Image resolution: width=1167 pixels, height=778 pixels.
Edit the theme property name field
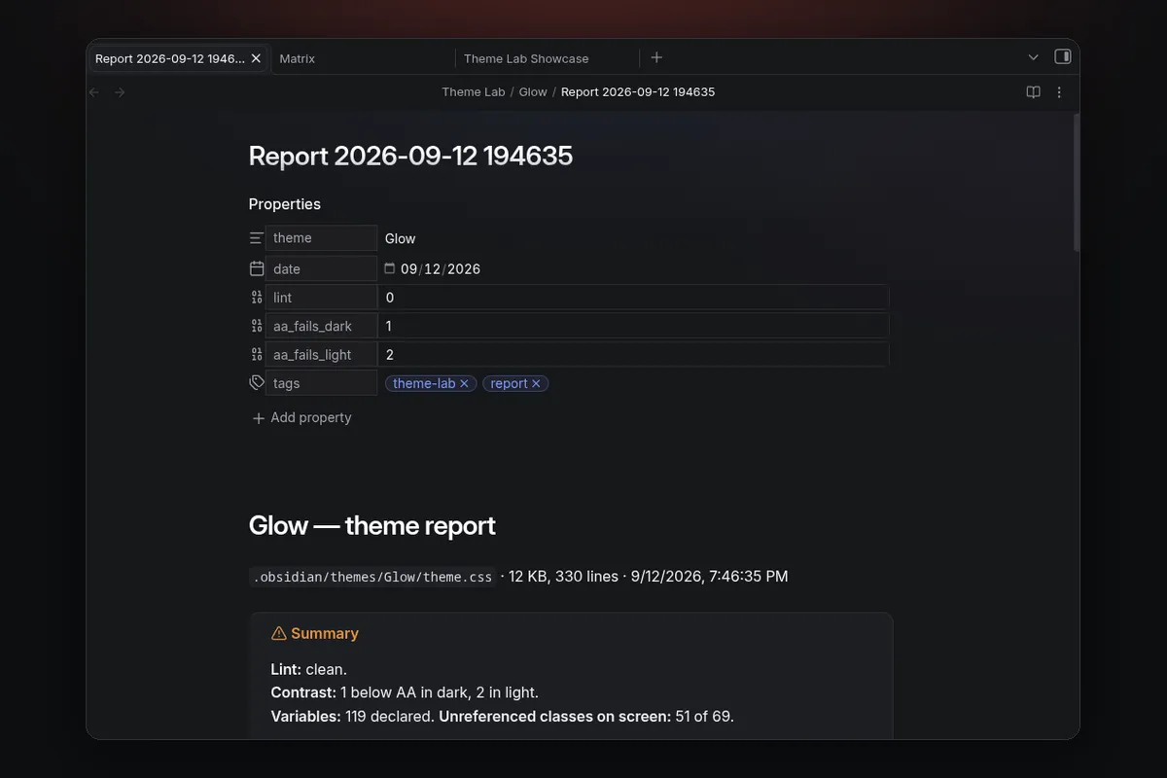pyautogui.click(x=321, y=238)
